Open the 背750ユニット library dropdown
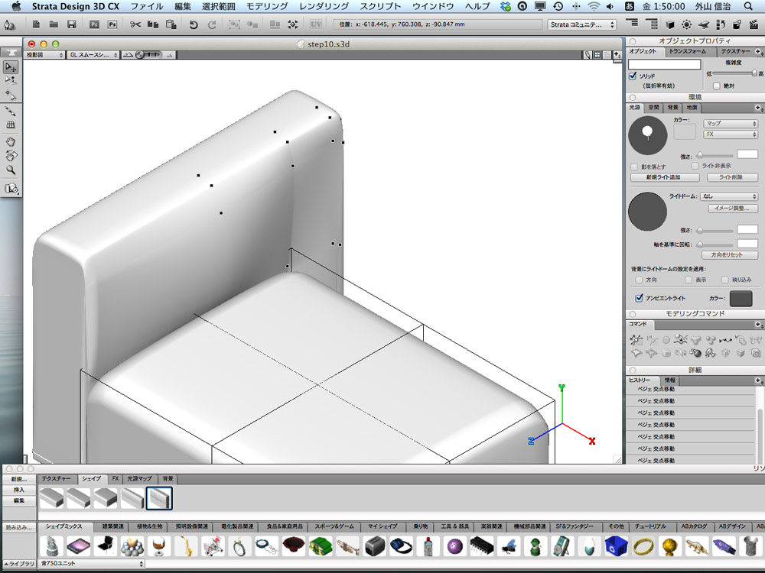The image size is (765, 573). pyautogui.click(x=92, y=564)
